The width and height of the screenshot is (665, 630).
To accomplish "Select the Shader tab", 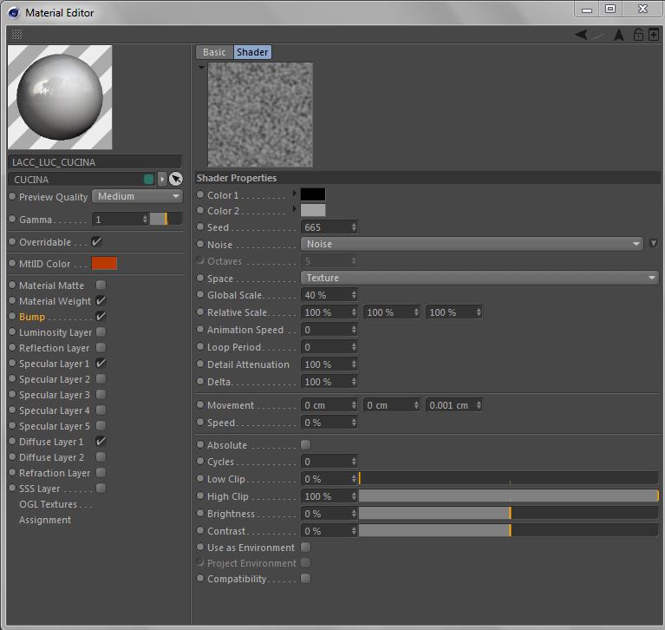I will 252,52.
